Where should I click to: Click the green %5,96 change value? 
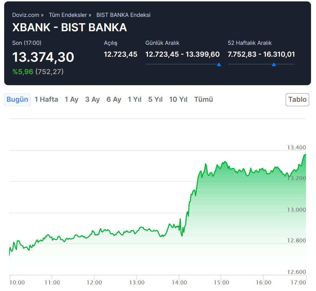coord(23,72)
